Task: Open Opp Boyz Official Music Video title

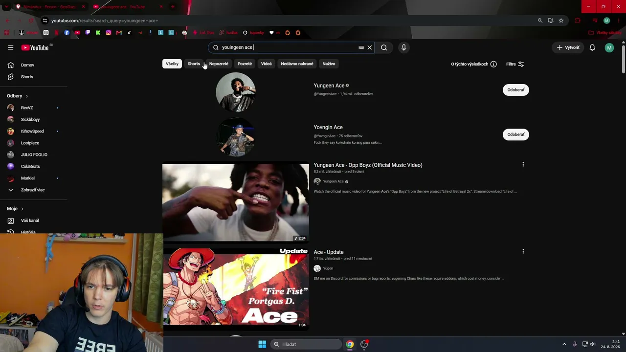Action: click(x=368, y=165)
